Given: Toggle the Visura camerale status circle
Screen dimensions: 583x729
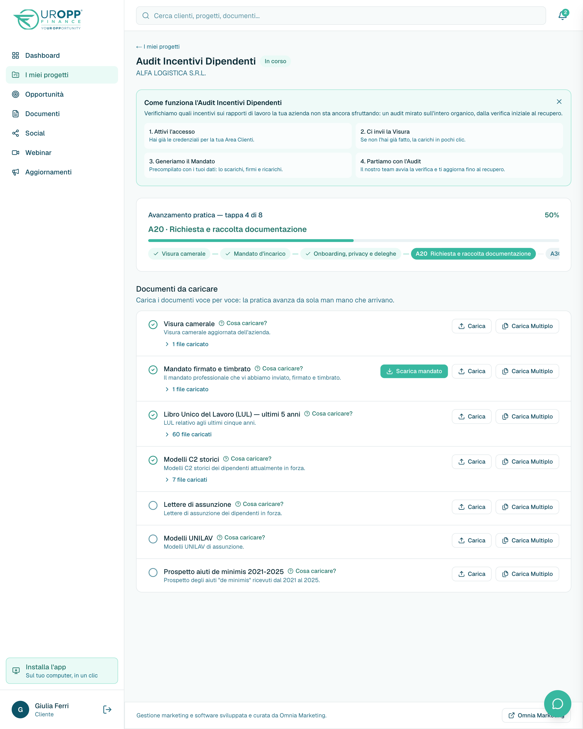Looking at the screenshot, I should pos(153,325).
